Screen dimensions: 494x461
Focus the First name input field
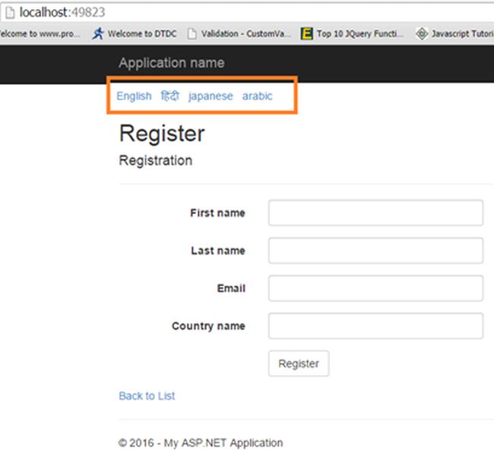coord(375,213)
